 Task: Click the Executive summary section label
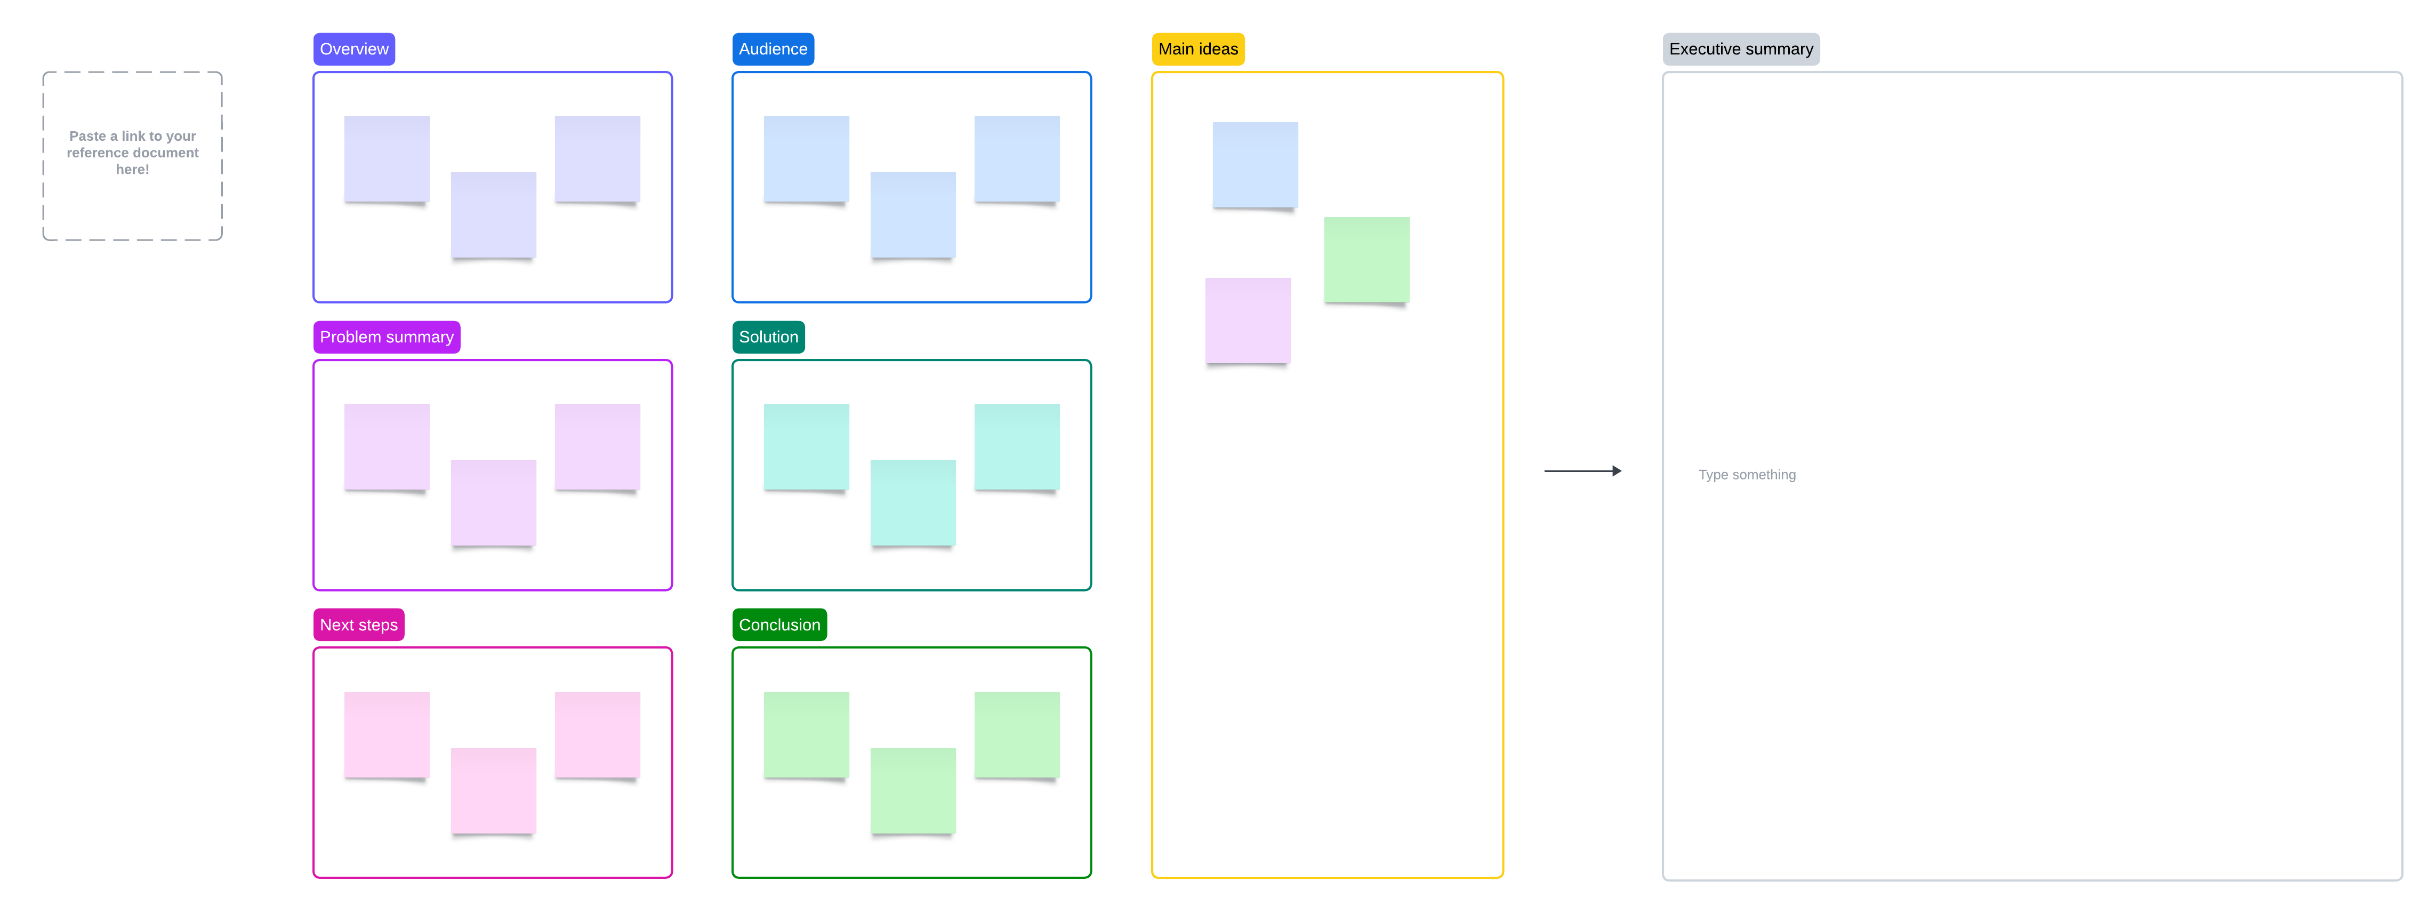[1741, 48]
